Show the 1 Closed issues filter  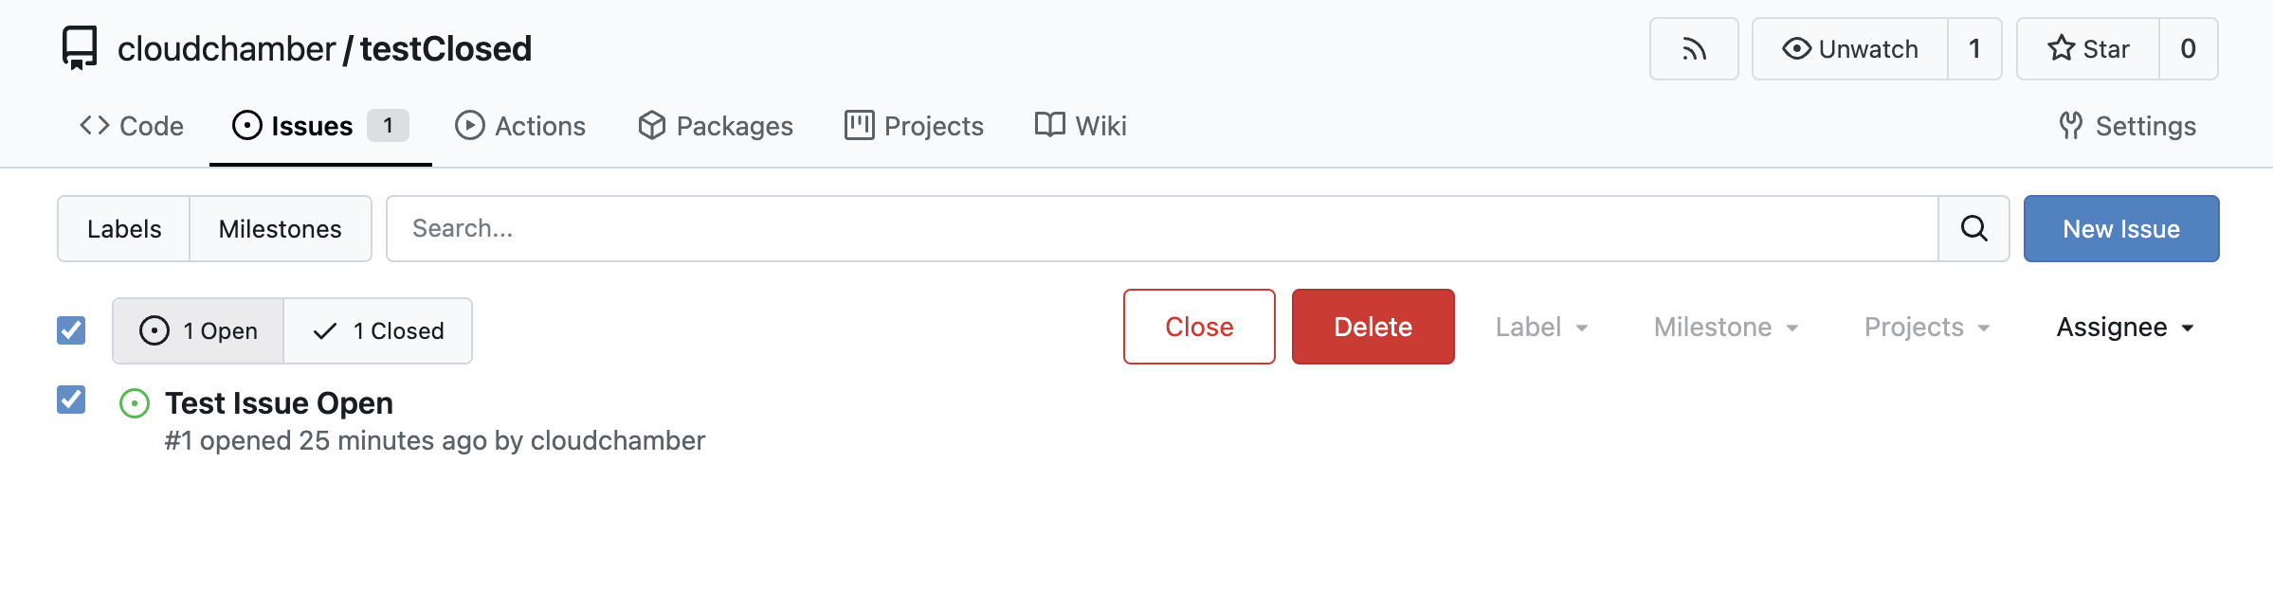(378, 331)
